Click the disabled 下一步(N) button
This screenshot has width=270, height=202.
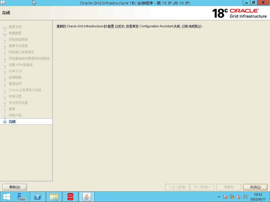click(x=202, y=187)
